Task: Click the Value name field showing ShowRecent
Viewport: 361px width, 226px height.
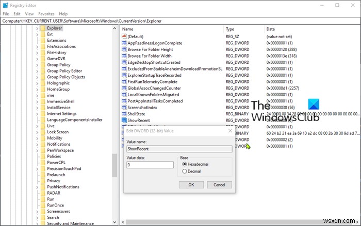Action: (x=179, y=149)
